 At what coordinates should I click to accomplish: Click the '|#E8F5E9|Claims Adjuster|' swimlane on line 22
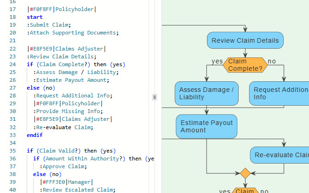click(x=66, y=49)
